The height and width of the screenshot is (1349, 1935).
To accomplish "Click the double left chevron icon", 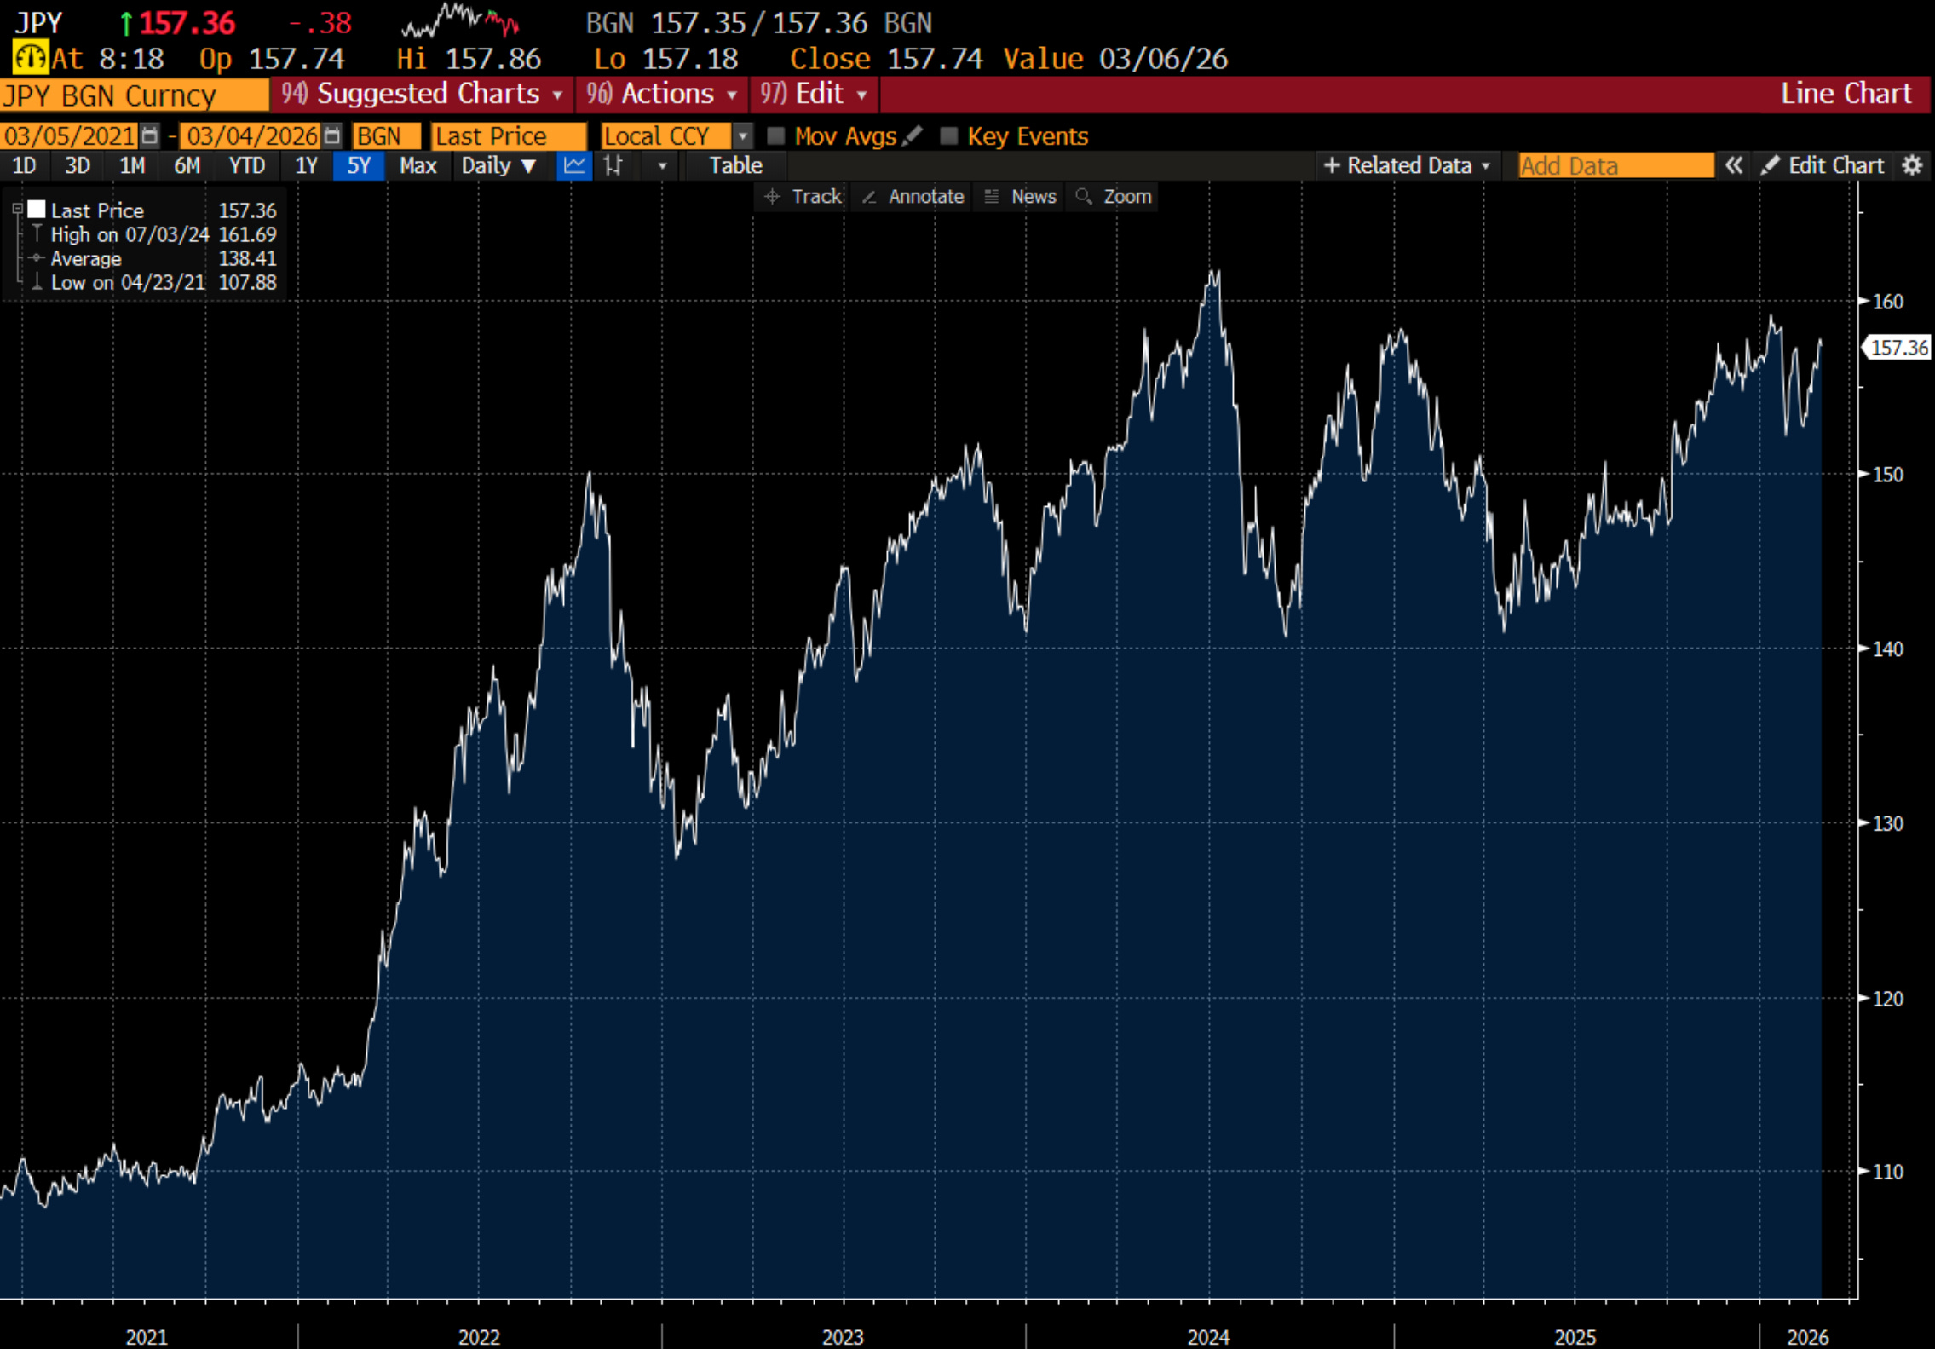I will (x=1733, y=165).
